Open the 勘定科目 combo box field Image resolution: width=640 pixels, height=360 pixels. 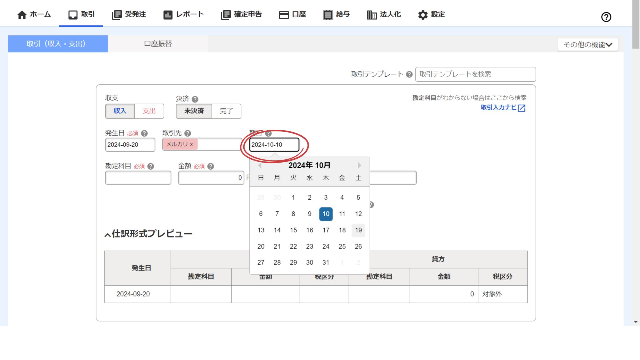(138, 178)
